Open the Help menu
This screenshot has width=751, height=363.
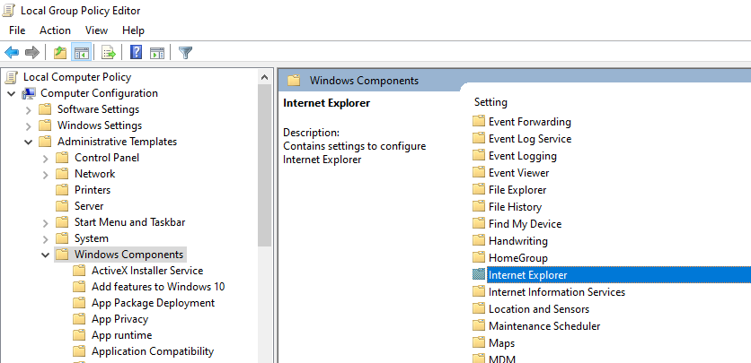133,30
